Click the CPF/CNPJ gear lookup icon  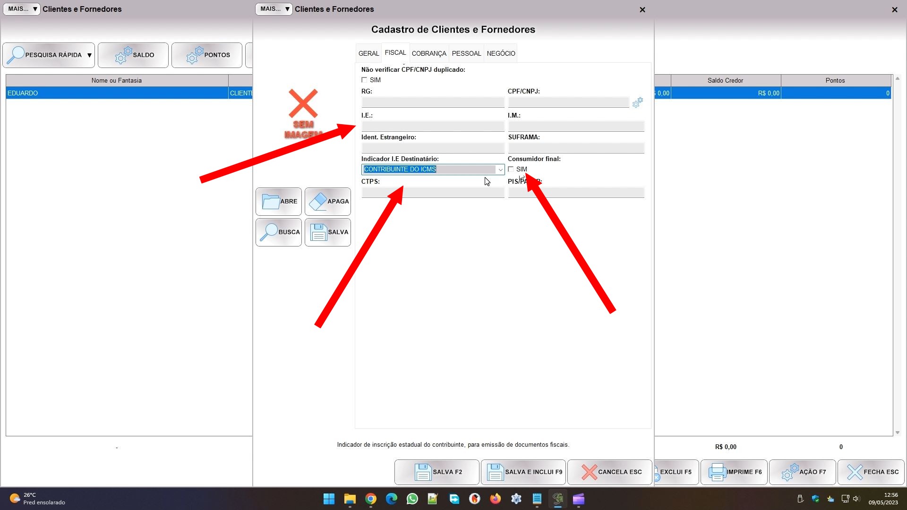pos(638,102)
